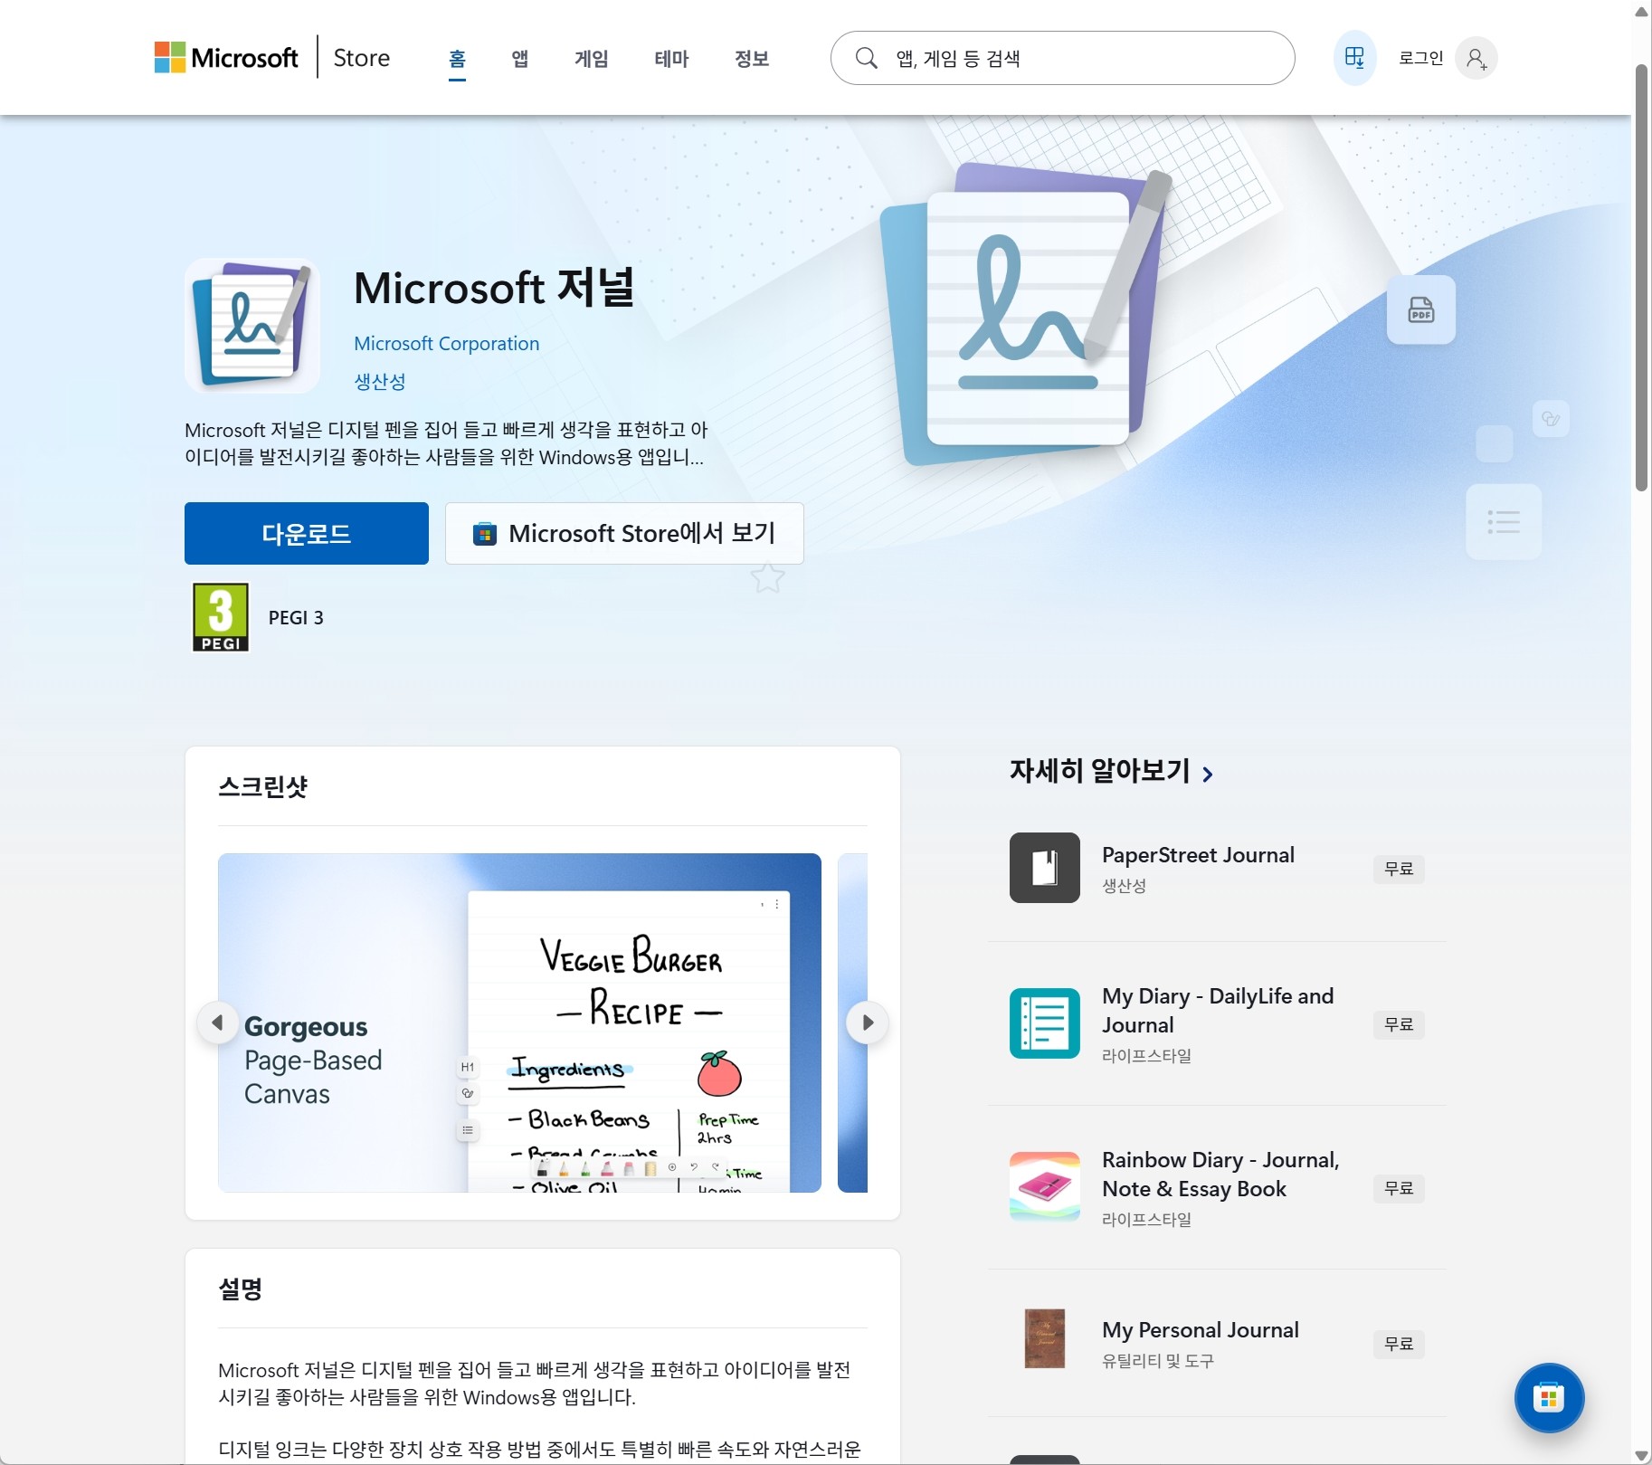Open the 생산성 category link
Screen dimensions: 1652x1465
[379, 381]
